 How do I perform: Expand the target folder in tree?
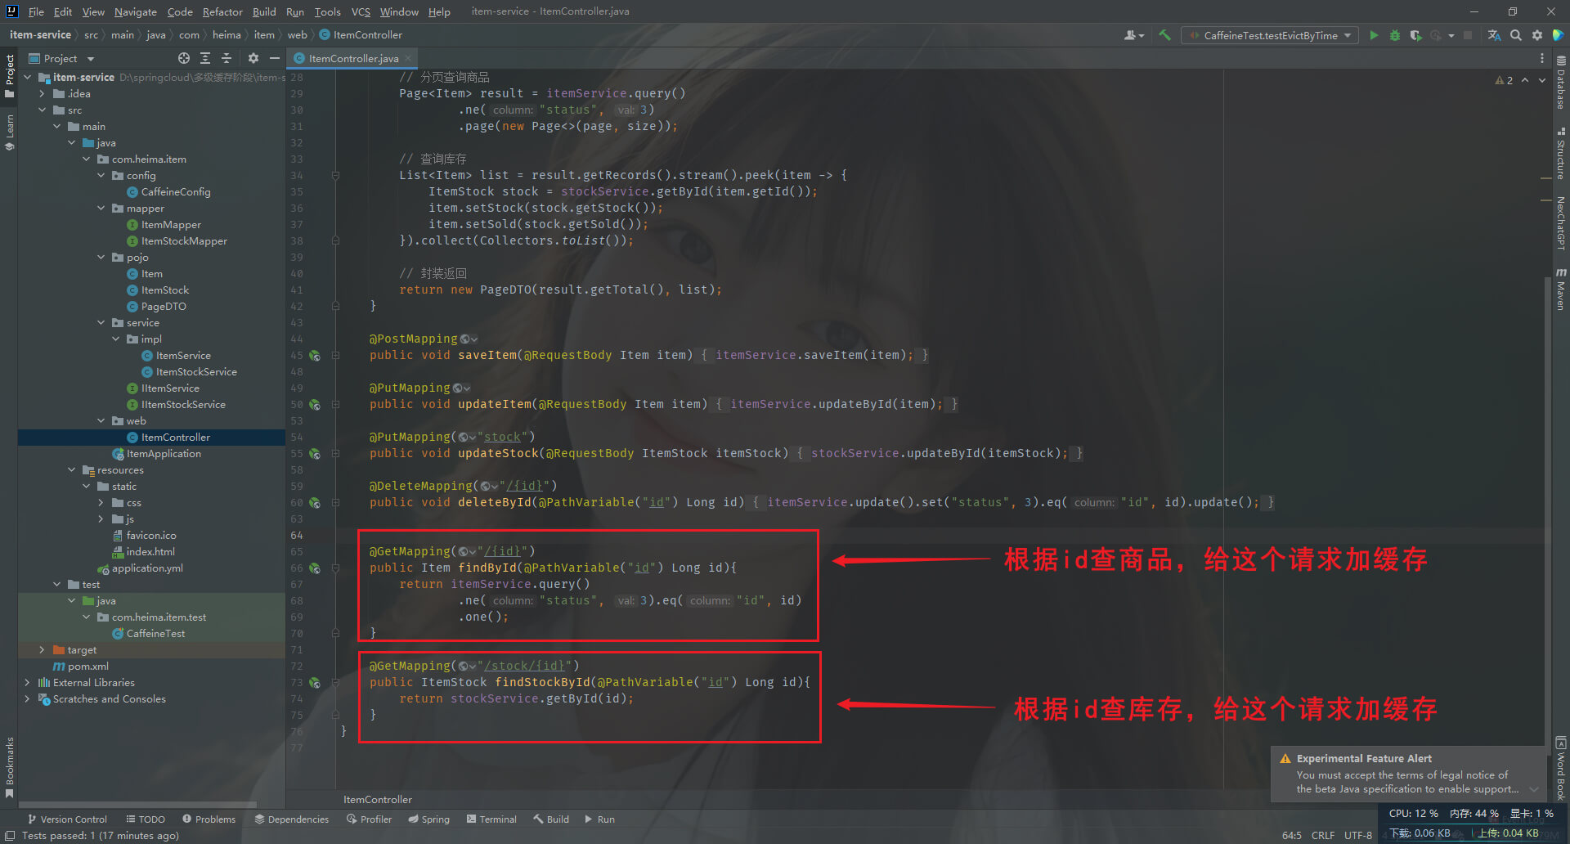pyautogui.click(x=43, y=650)
